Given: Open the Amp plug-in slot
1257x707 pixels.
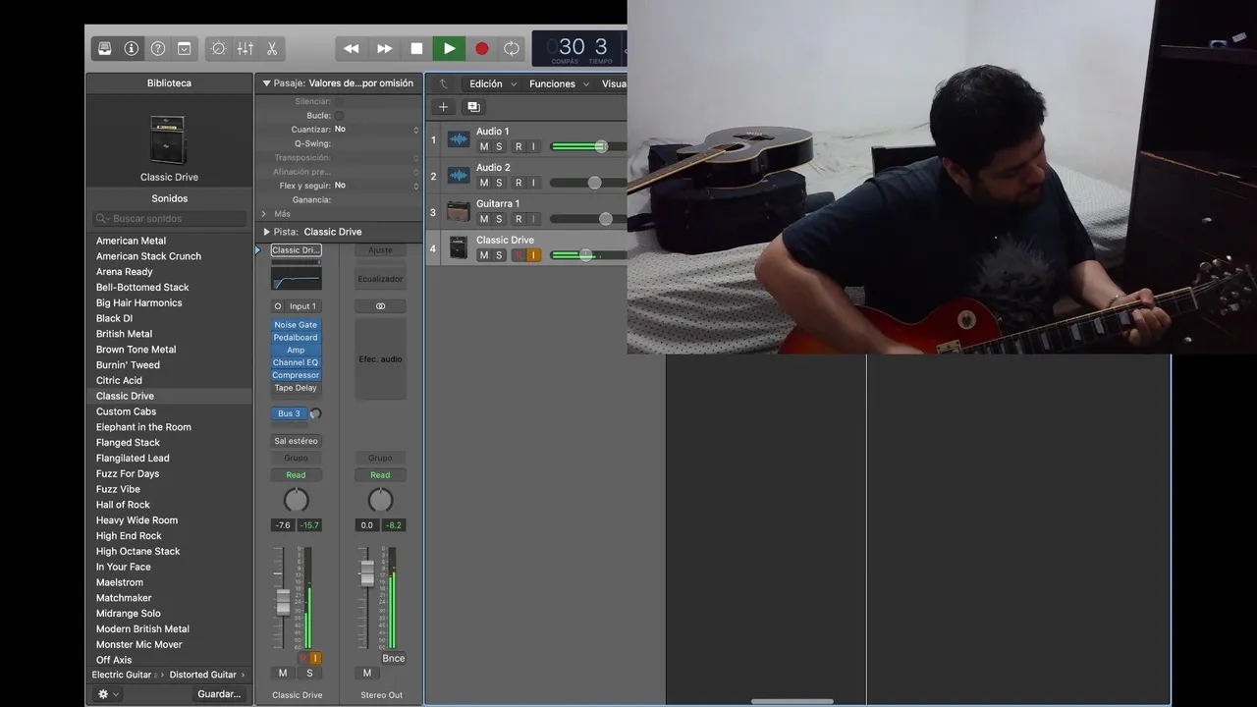Looking at the screenshot, I should (296, 351).
